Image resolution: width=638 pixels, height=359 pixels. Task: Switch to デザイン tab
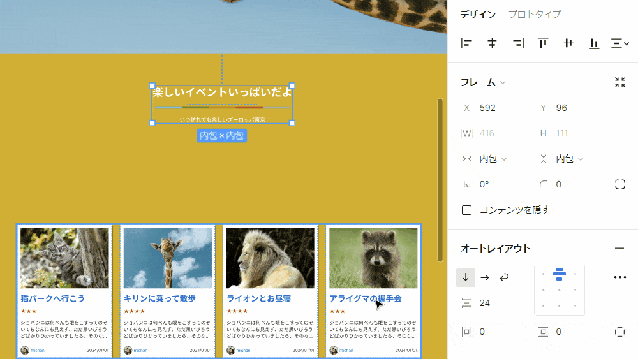[478, 15]
